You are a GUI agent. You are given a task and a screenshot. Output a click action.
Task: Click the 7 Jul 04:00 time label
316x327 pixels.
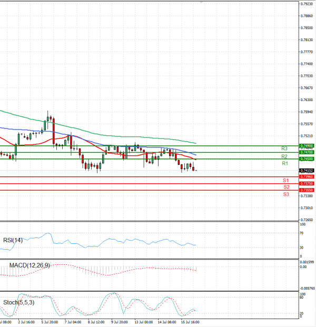pos(73,322)
